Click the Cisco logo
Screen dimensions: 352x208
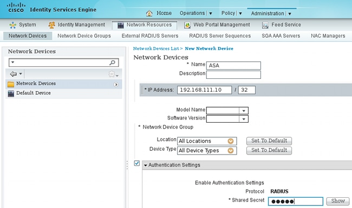click(x=16, y=8)
